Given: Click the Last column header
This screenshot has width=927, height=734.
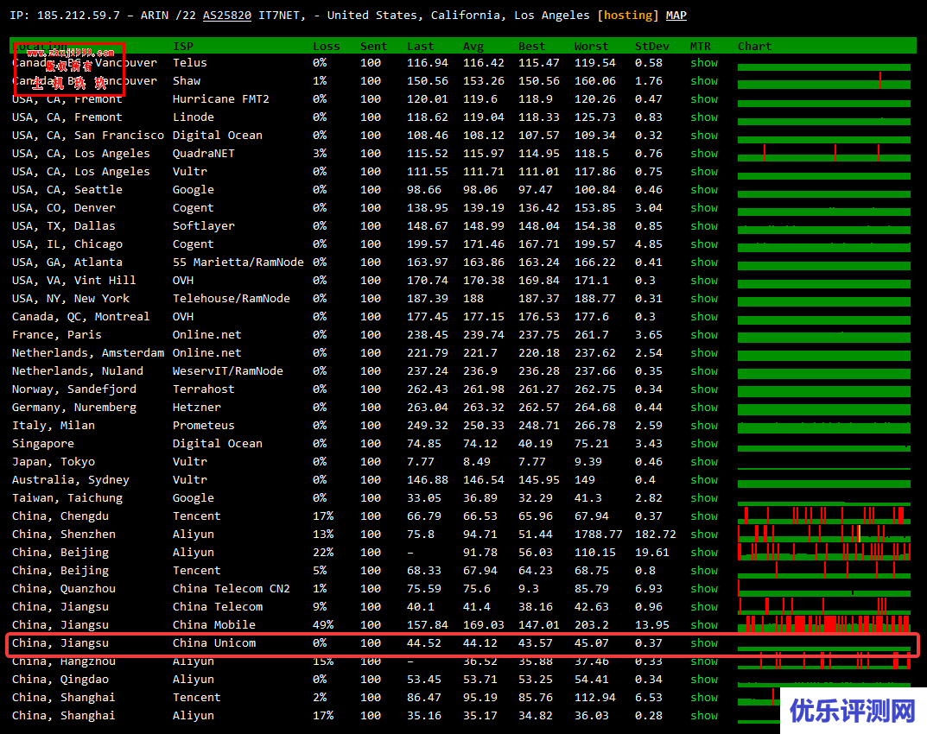Looking at the screenshot, I should coord(421,46).
